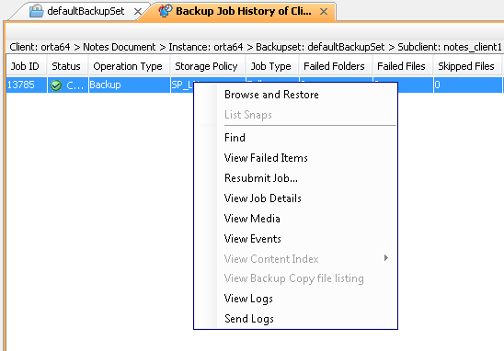Screen dimensions: 504x351
Task: Click the Storage Policy column header
Action: click(208, 66)
